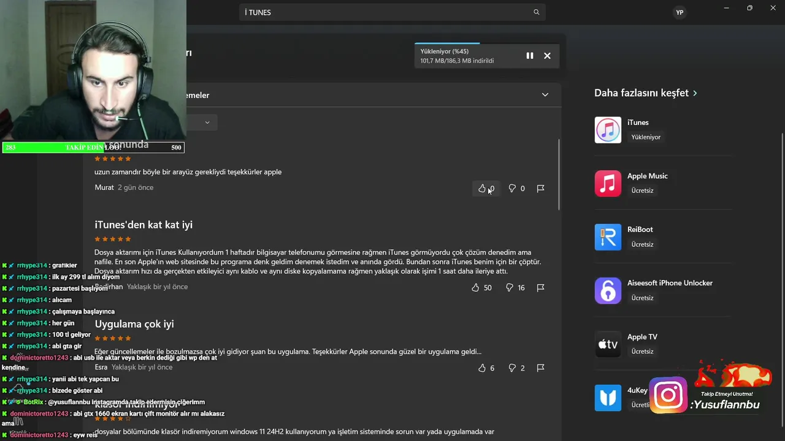Cancel the download with the X button
Image resolution: width=785 pixels, height=441 pixels.
[547, 56]
